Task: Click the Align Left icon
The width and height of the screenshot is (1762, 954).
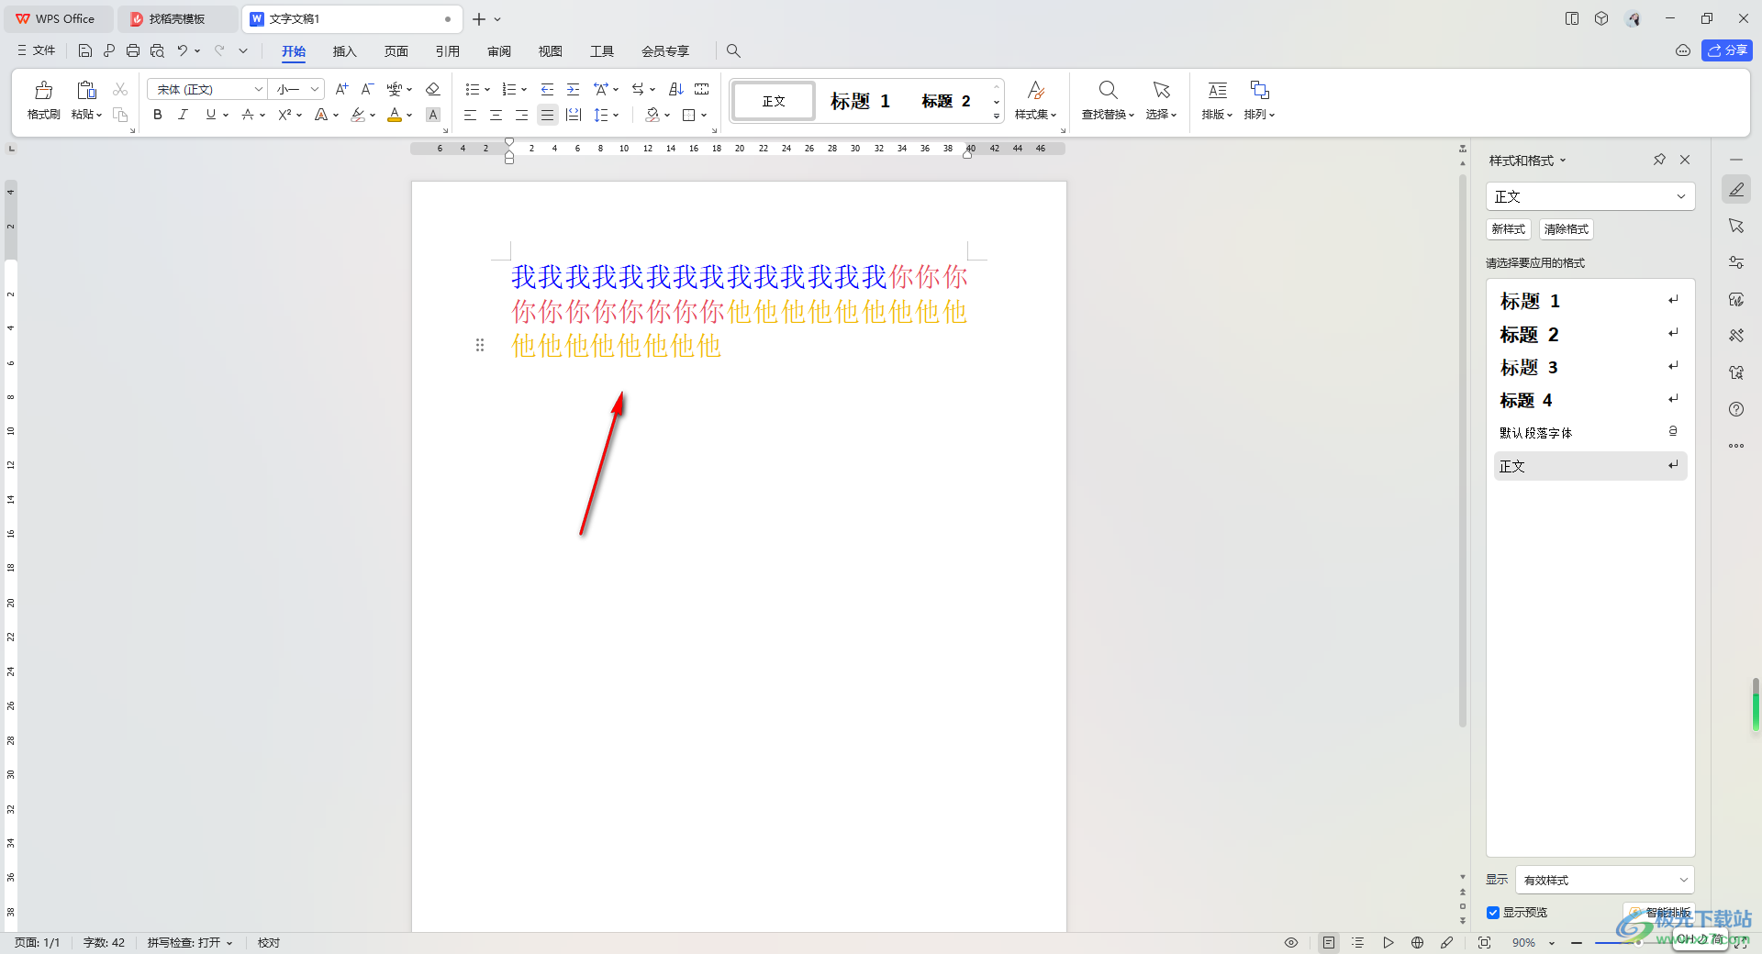Action: 470,115
